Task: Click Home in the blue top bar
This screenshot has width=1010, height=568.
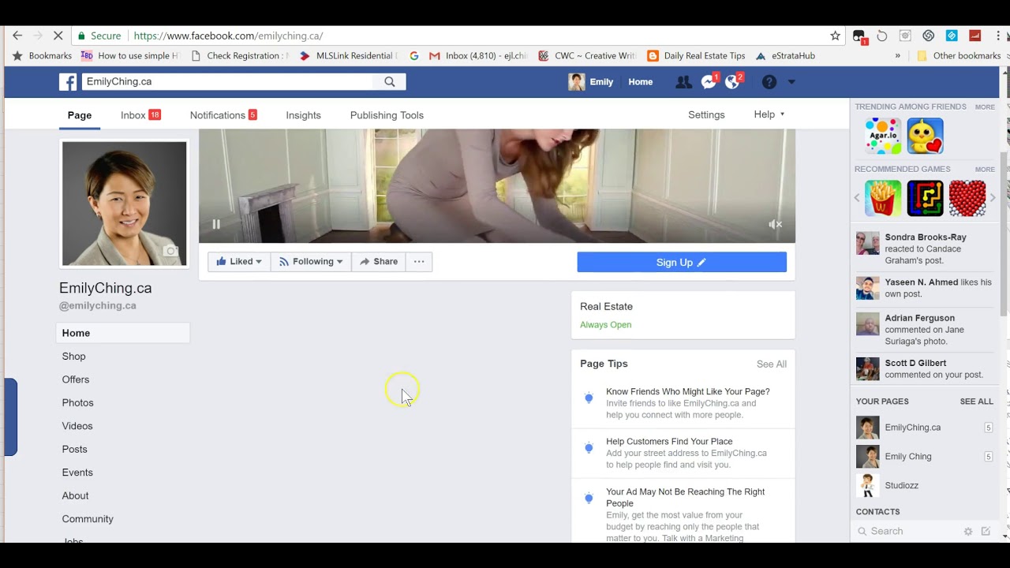Action: 641,82
